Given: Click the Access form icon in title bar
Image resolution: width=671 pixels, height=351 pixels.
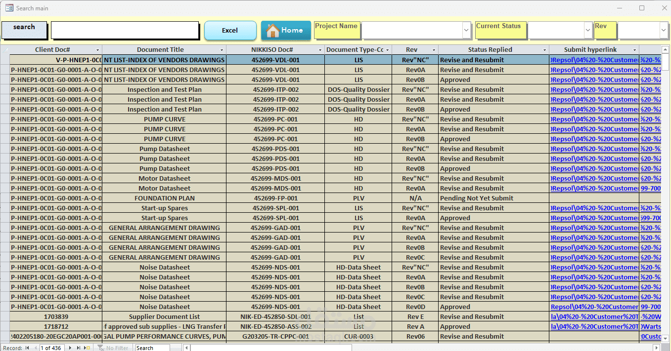Looking at the screenshot, I should point(9,8).
